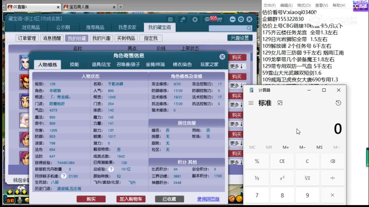Open the calculator history panel
The height and width of the screenshot is (207, 369).
click(x=338, y=103)
